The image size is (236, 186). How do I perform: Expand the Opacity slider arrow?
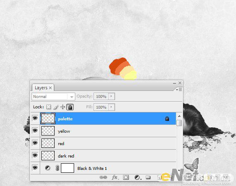click(111, 96)
